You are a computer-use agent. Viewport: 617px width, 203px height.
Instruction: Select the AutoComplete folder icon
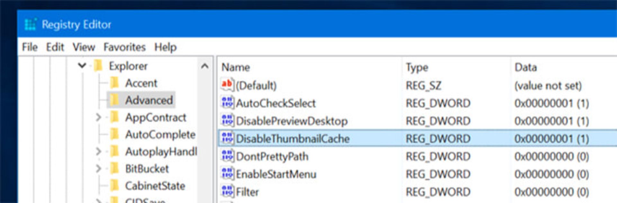coord(114,134)
